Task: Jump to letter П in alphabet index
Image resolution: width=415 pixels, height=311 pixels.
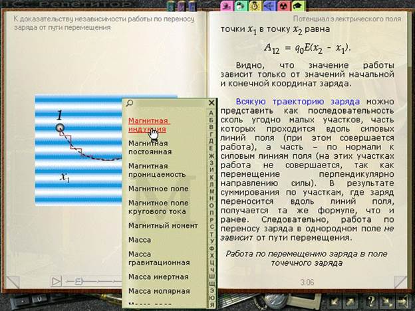Action: click(211, 213)
